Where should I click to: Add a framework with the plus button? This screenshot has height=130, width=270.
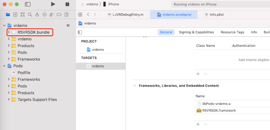pyautogui.click(x=198, y=124)
